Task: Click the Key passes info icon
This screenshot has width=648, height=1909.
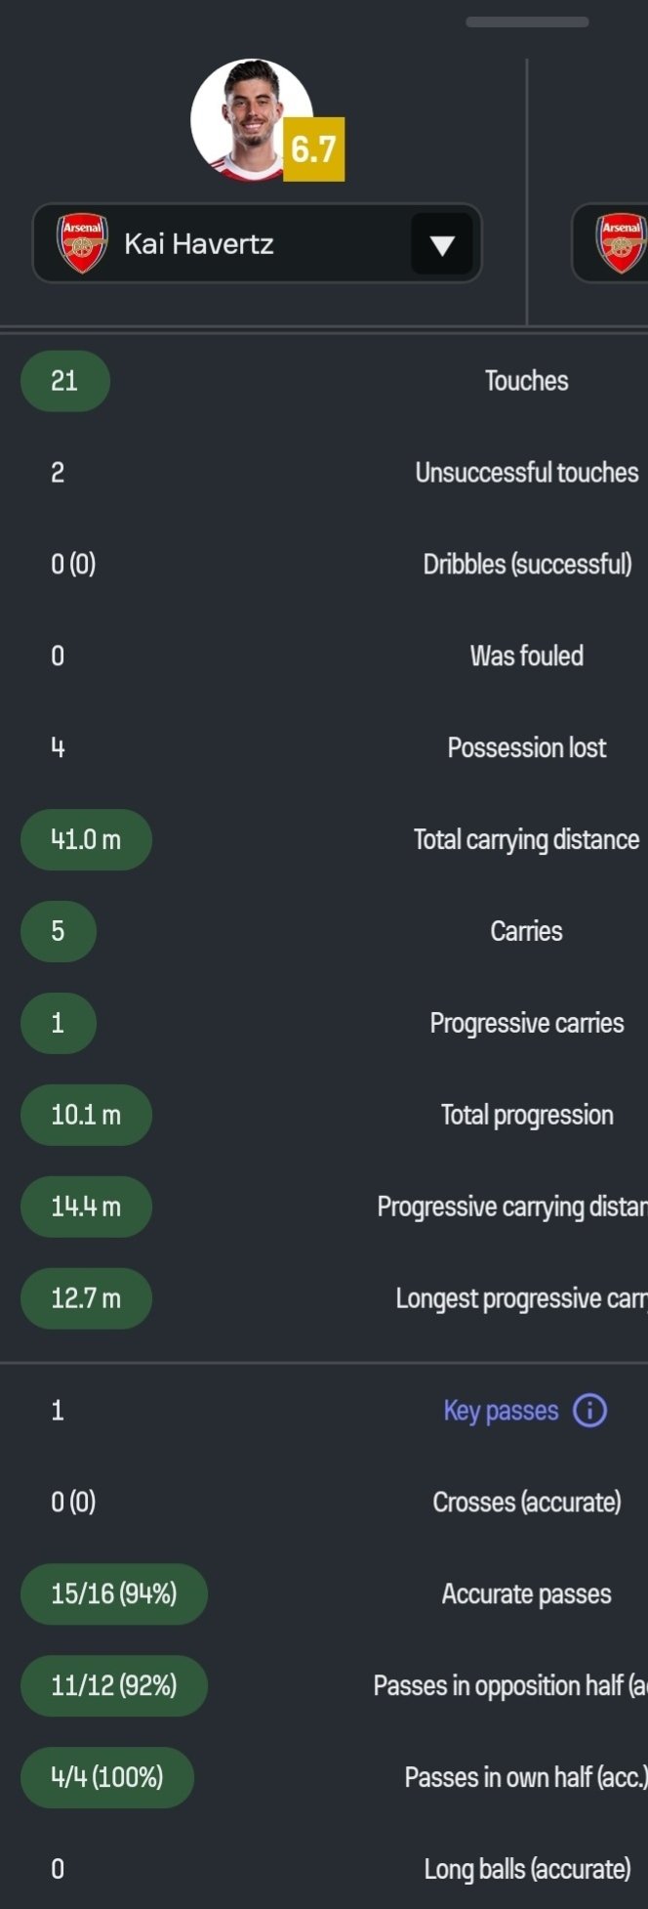Action: [x=589, y=1410]
